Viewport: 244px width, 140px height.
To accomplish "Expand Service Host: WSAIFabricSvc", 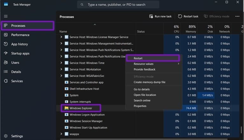I will click(x=61, y=76).
